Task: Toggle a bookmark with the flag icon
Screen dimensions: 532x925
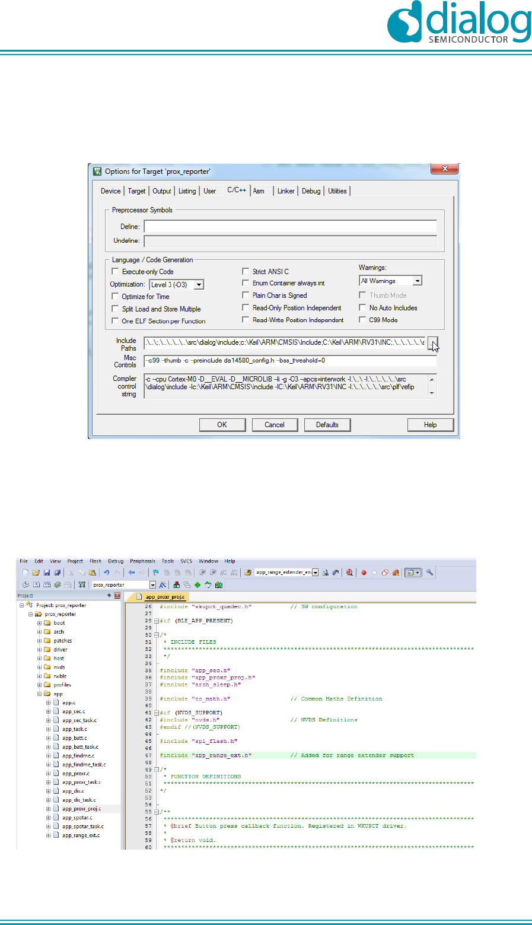Action: (x=156, y=573)
